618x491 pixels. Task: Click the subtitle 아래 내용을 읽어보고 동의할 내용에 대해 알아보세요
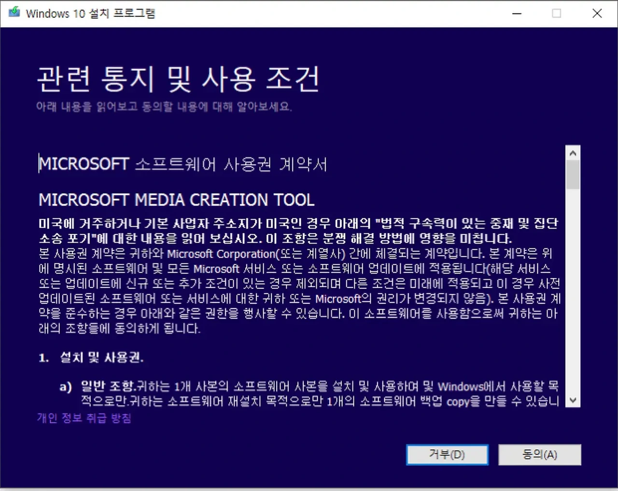(x=164, y=108)
